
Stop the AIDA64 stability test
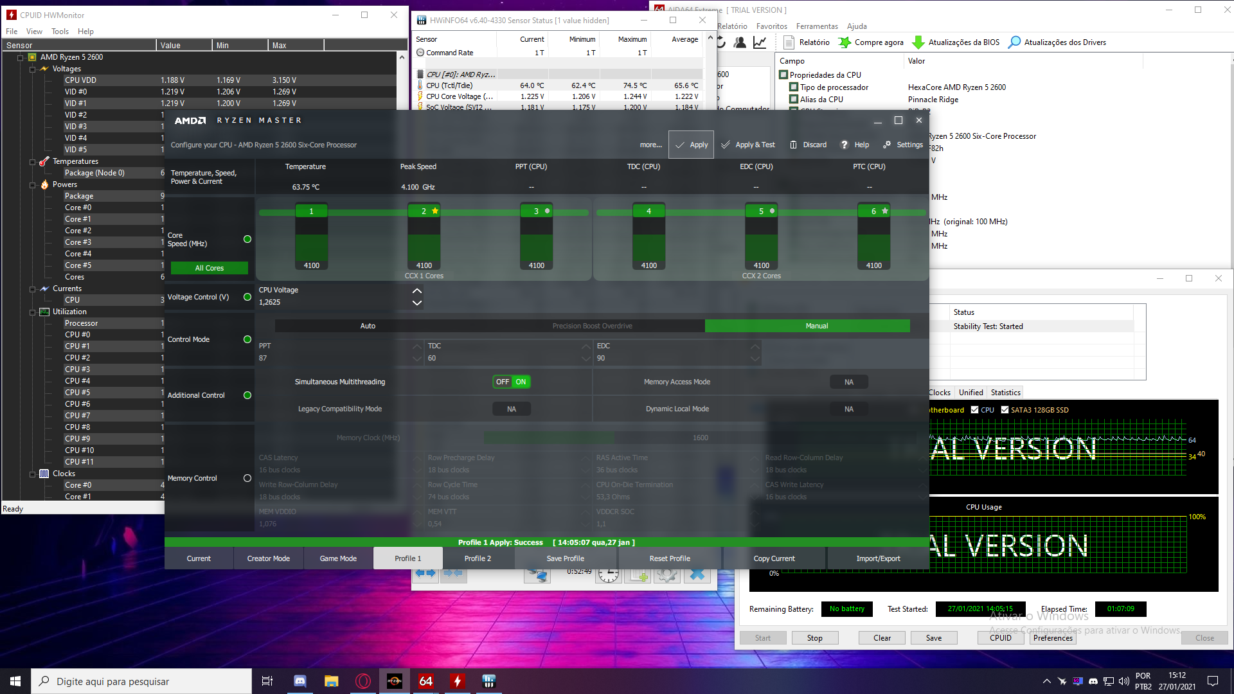point(814,638)
